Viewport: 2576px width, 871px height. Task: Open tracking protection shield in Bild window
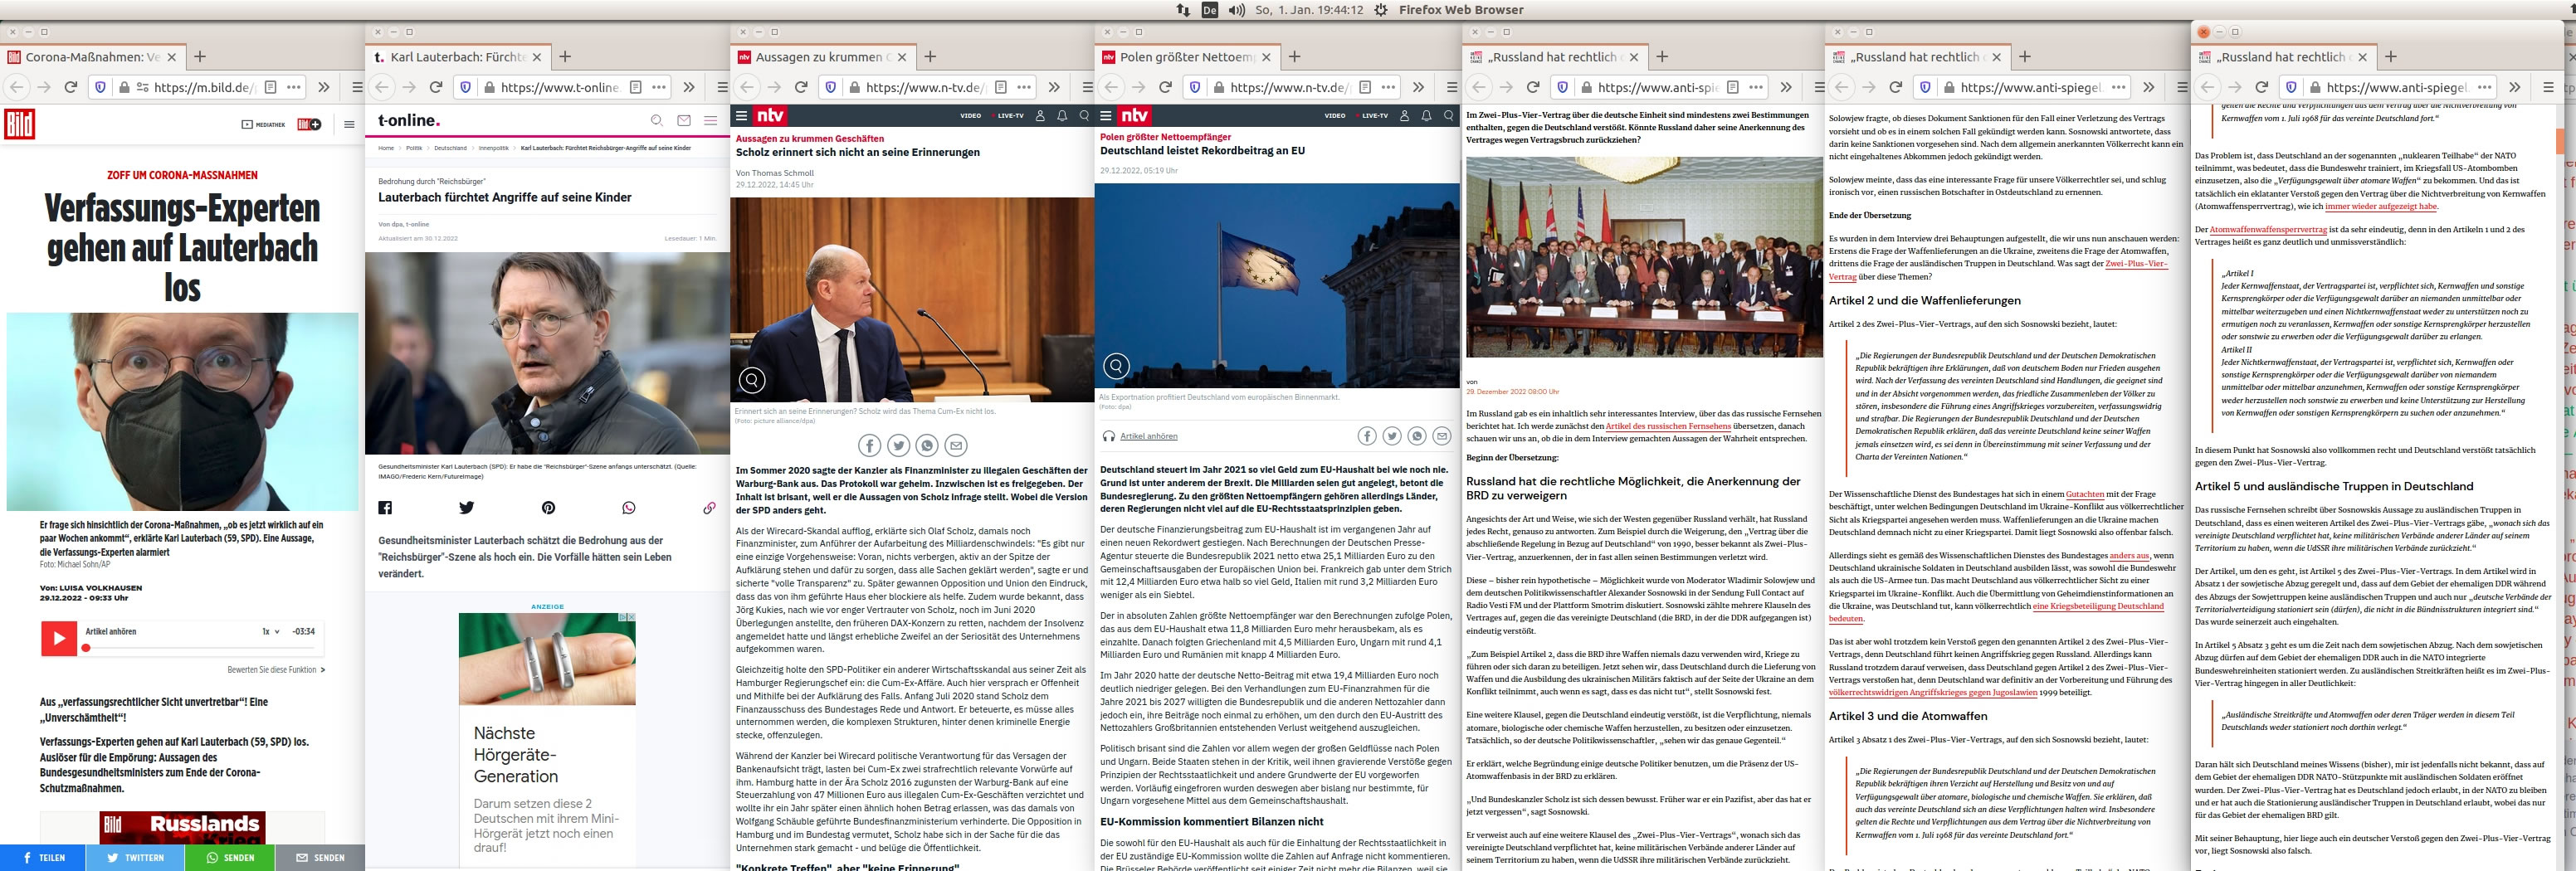pos(100,87)
